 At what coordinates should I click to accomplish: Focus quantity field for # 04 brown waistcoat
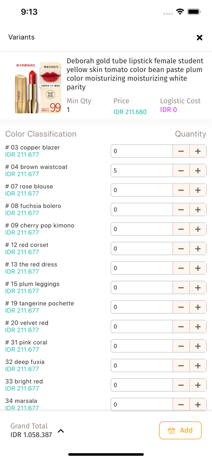pos(142,171)
